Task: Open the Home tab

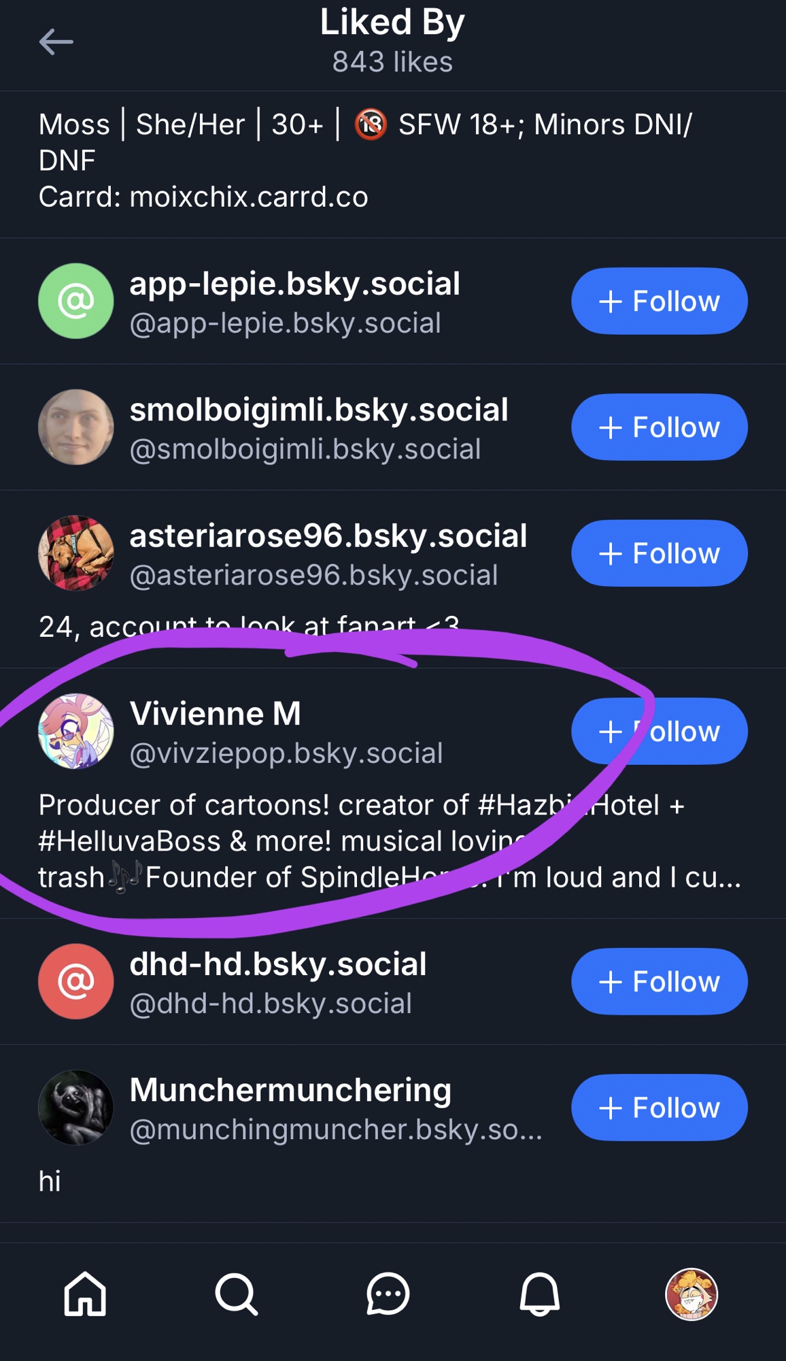Action: tap(85, 1294)
